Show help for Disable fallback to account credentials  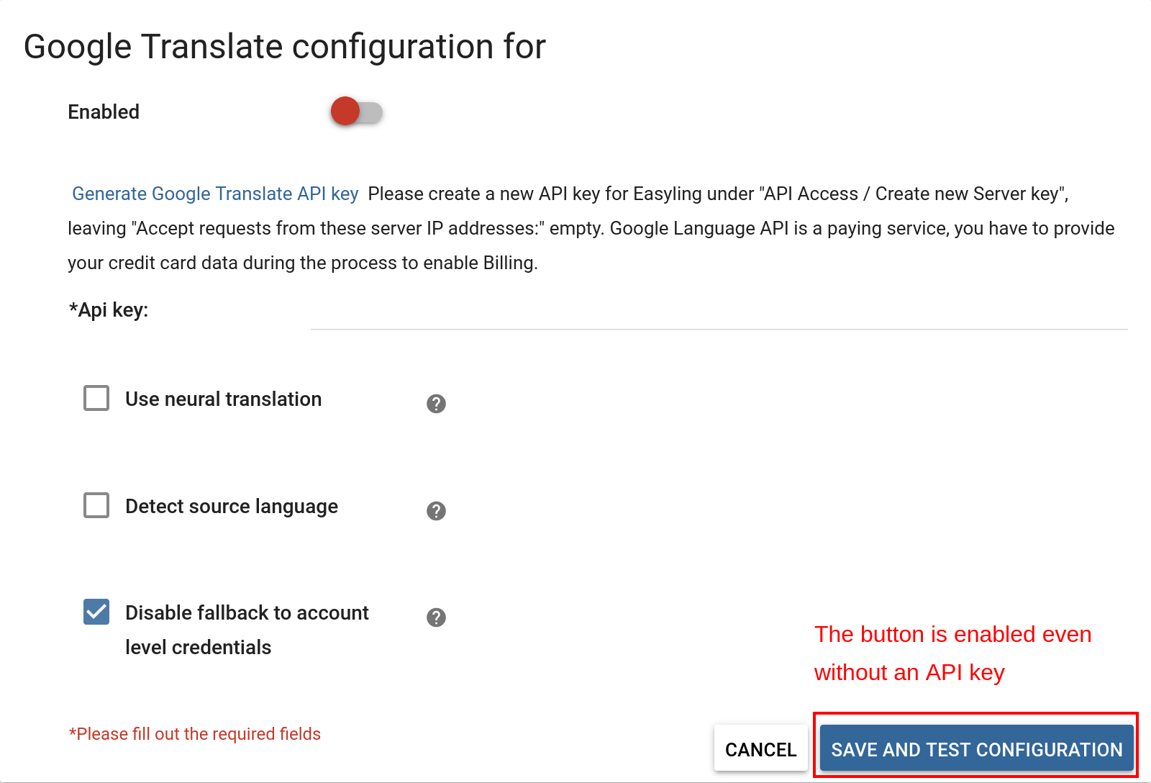tap(436, 617)
